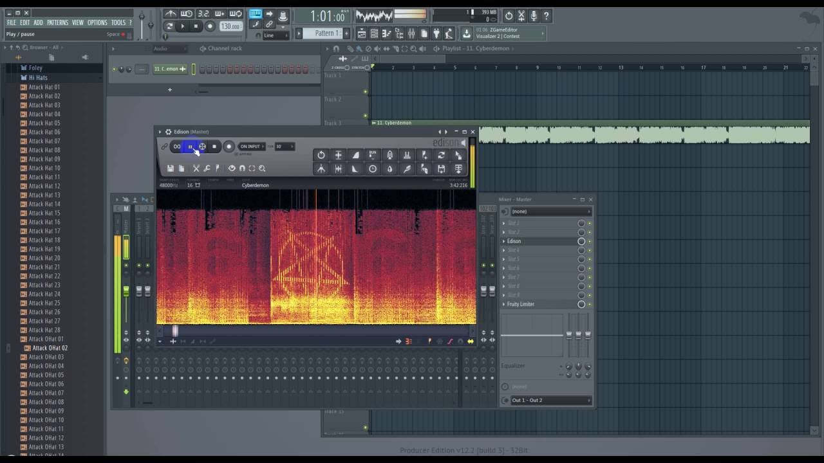Viewport: 824px width, 463px height.
Task: Open the Mixer view from the top toolbar
Action: 411,33
